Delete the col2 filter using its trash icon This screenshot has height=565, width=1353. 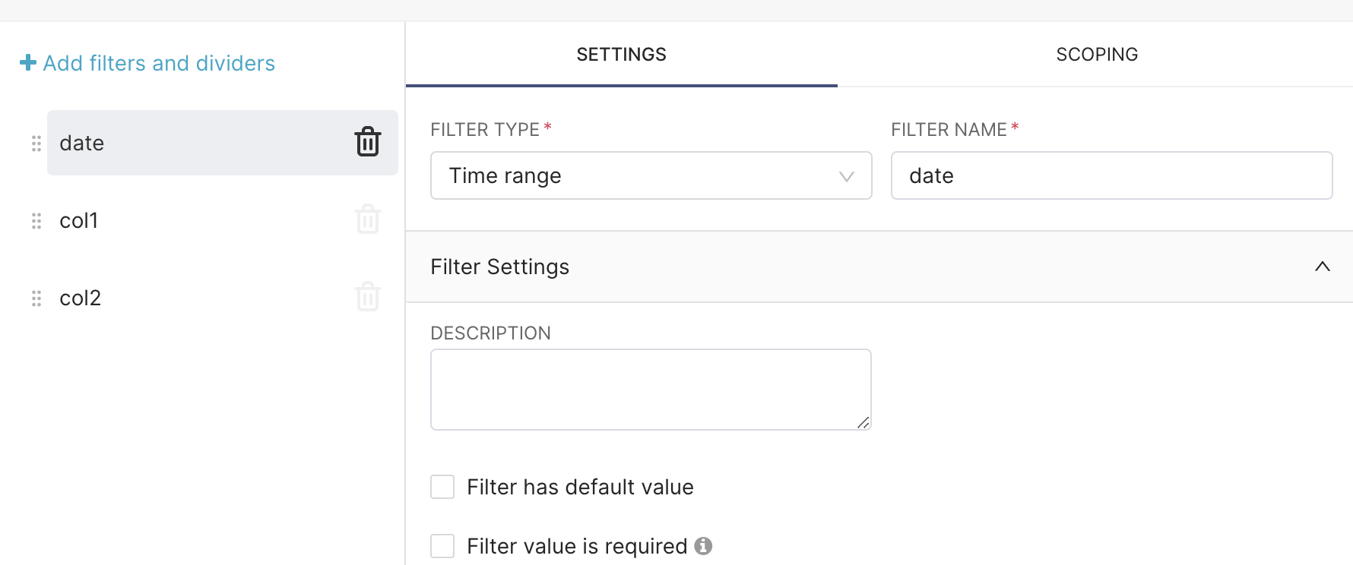[367, 297]
